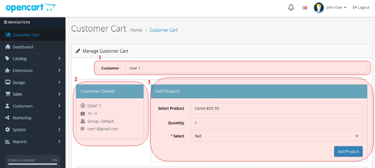Viewport: 375px width, 168px height.
Task: Click the user circle icon beside User 1
Action: pos(83,106)
